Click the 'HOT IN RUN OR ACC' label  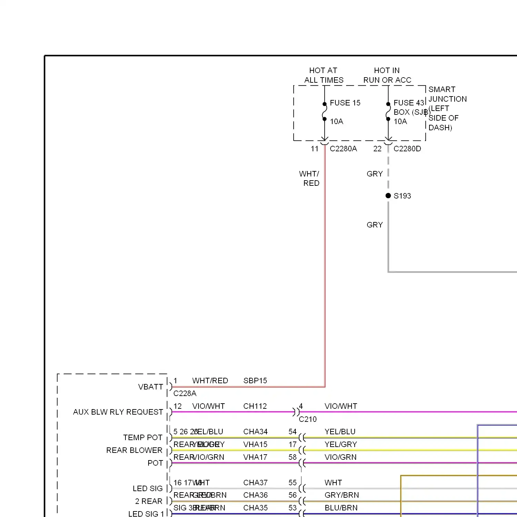(x=387, y=75)
